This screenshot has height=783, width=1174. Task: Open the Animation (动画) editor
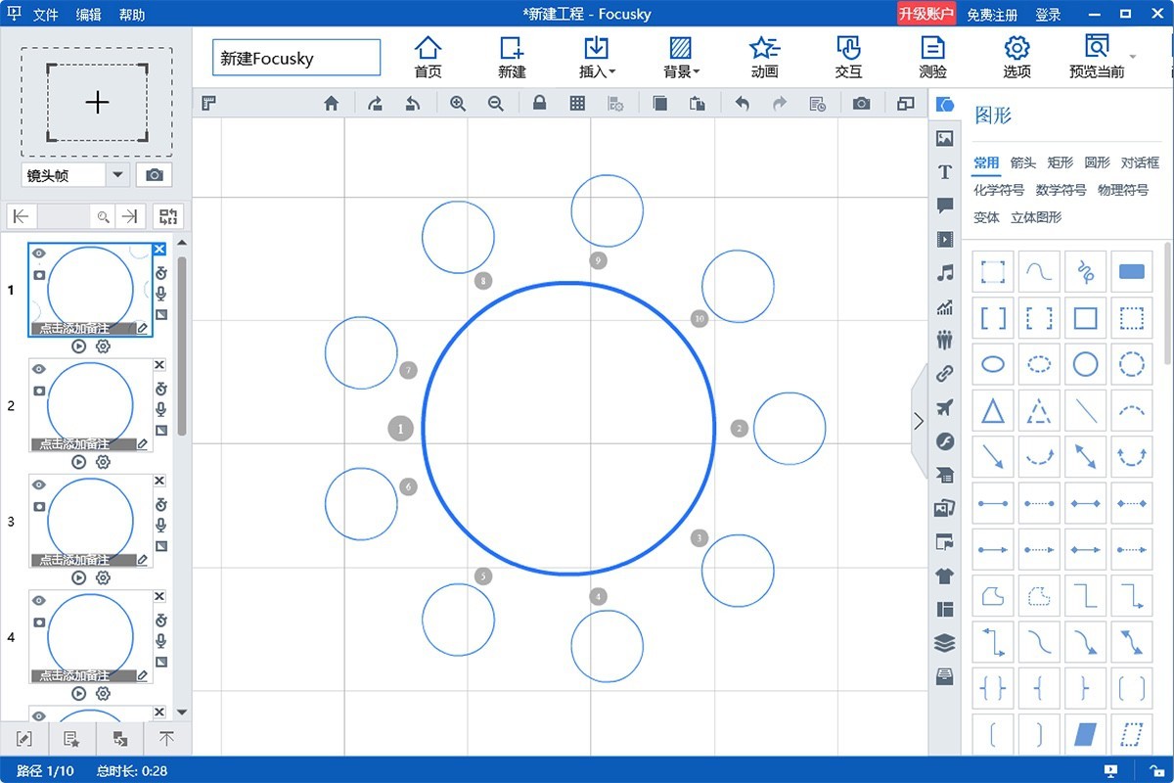pos(764,57)
